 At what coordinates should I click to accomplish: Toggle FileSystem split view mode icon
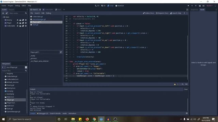coord(26,67)
